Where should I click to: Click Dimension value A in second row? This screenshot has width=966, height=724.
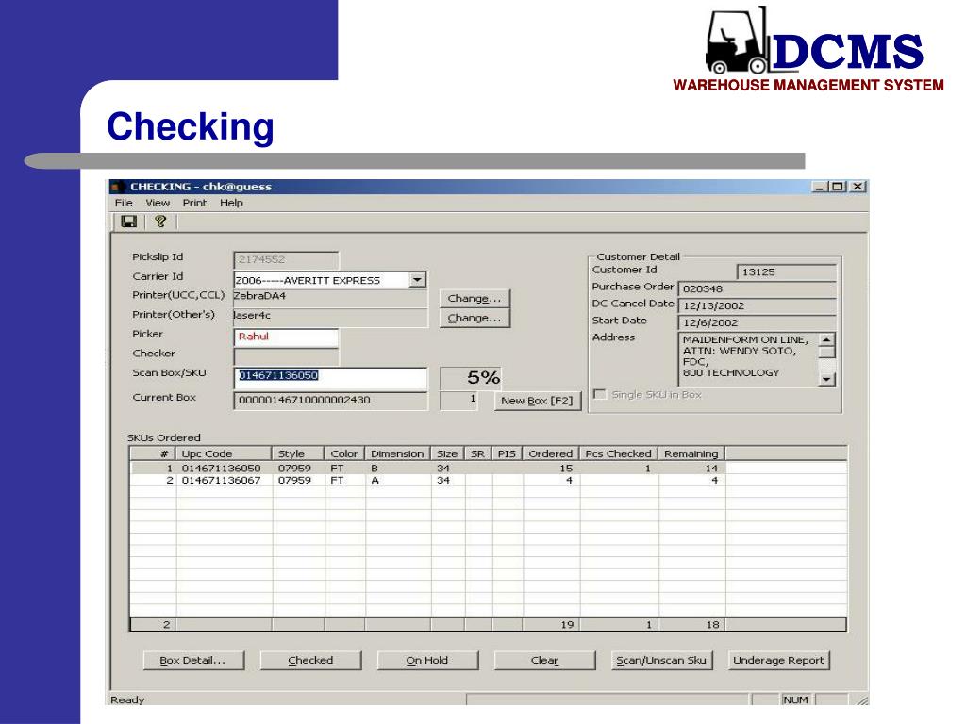pos(375,480)
